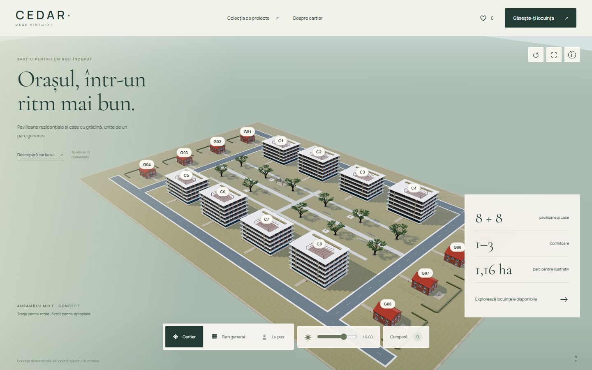The width and height of the screenshot is (592, 370).
Task: Select the G08 house marker
Action: (387, 304)
